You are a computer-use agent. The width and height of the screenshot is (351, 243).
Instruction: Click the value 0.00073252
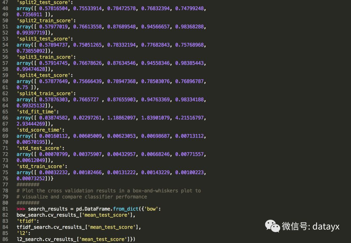pyautogui.click(x=31, y=179)
